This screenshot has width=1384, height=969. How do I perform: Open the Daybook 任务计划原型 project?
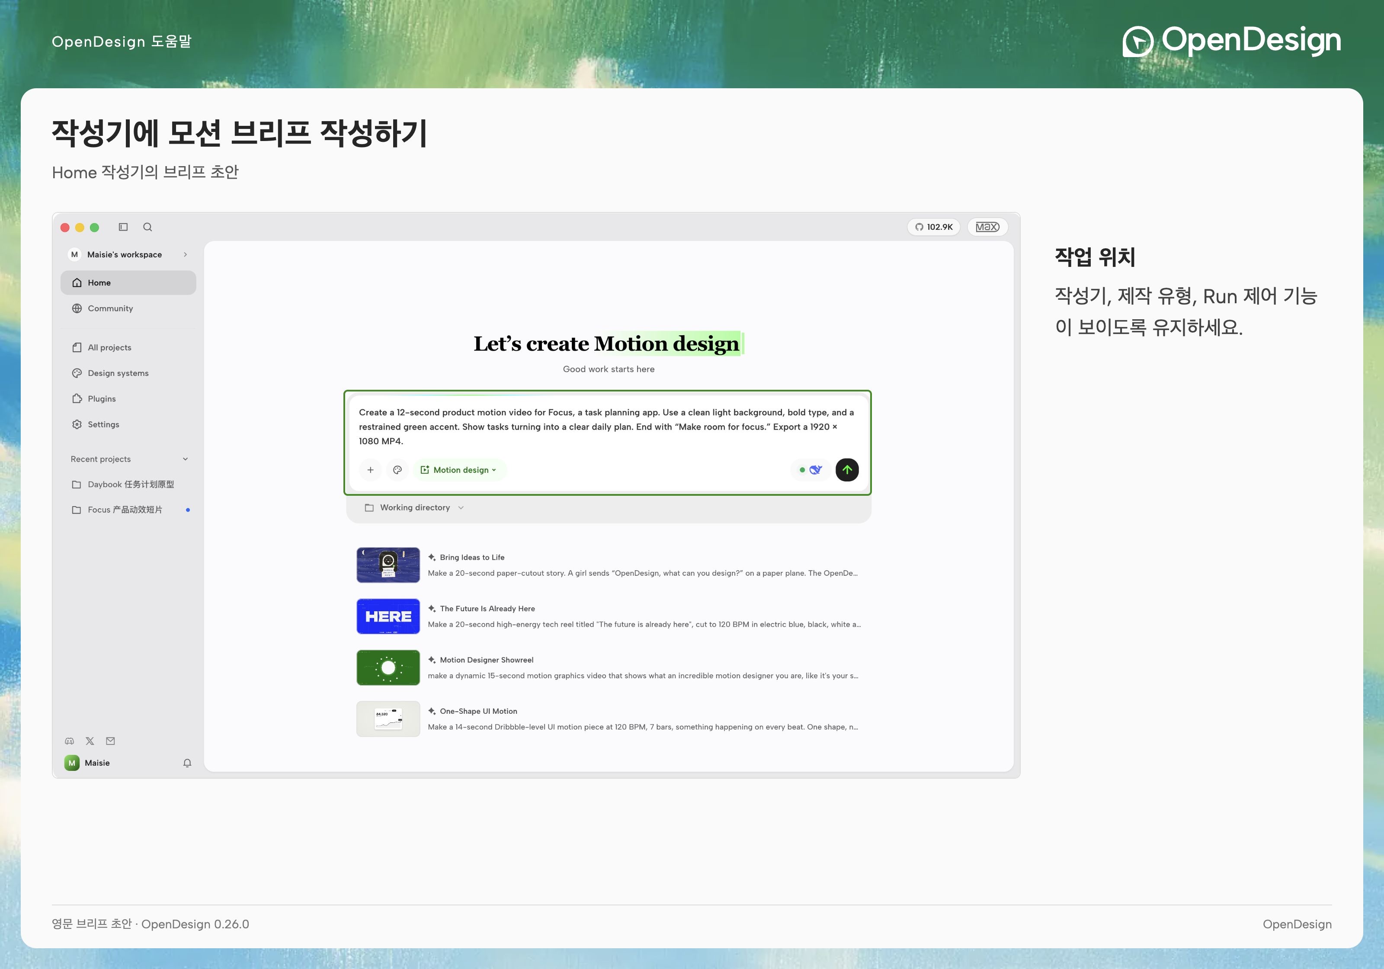[128, 484]
